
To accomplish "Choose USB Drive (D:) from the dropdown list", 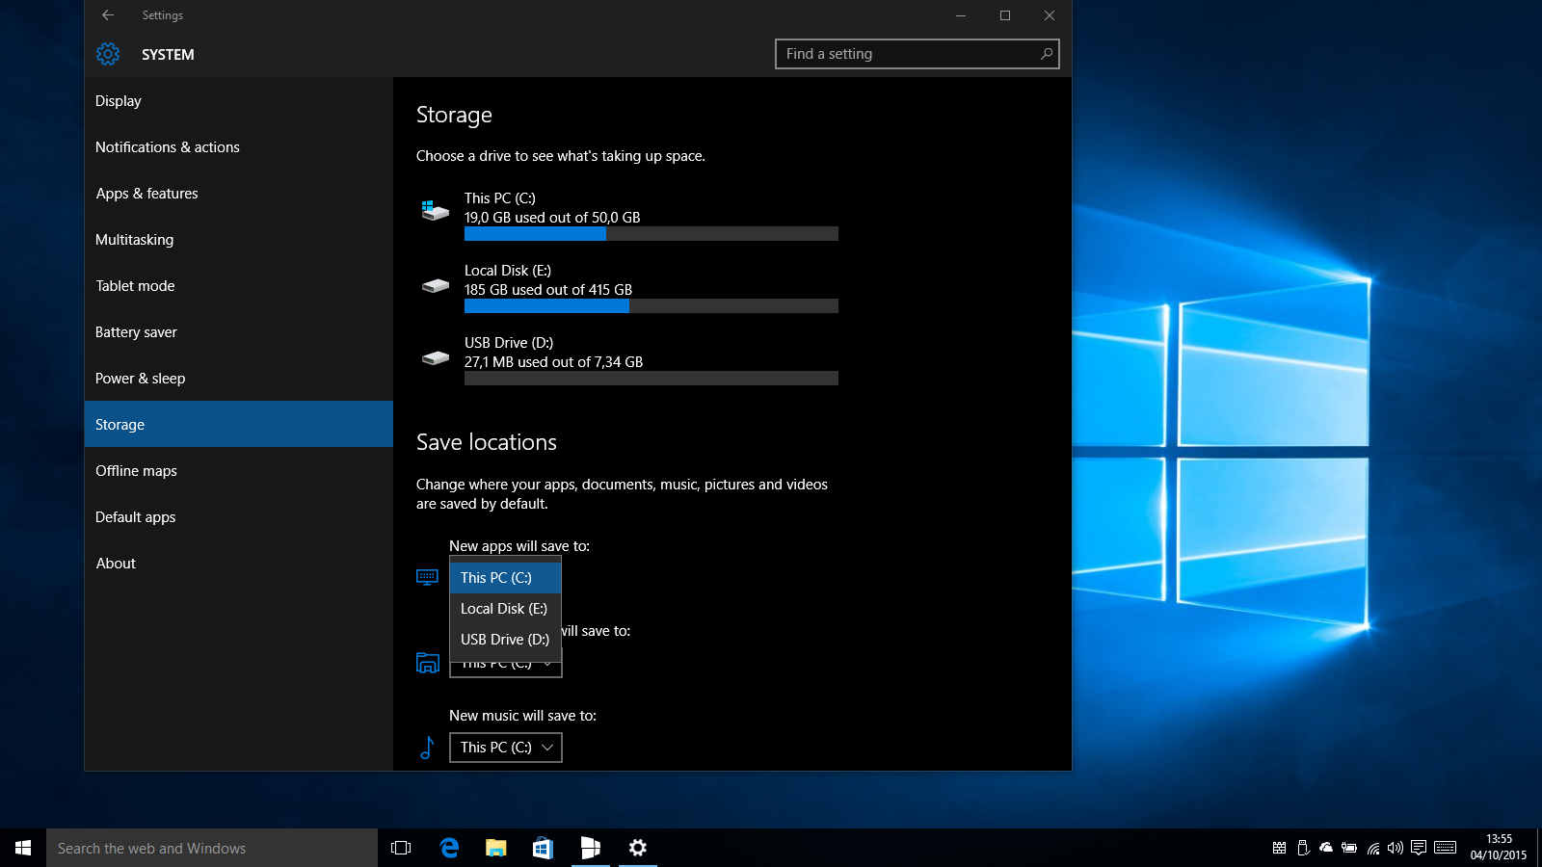I will click(505, 640).
